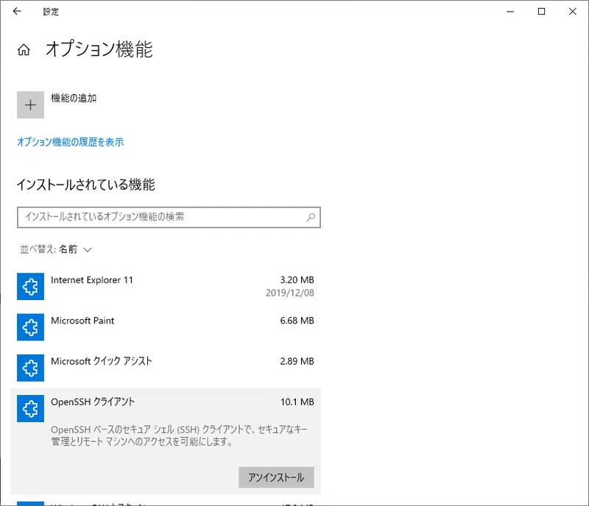Screen dimensions: 589x506
Task: Open the Settings home icon
Action: coord(24,49)
